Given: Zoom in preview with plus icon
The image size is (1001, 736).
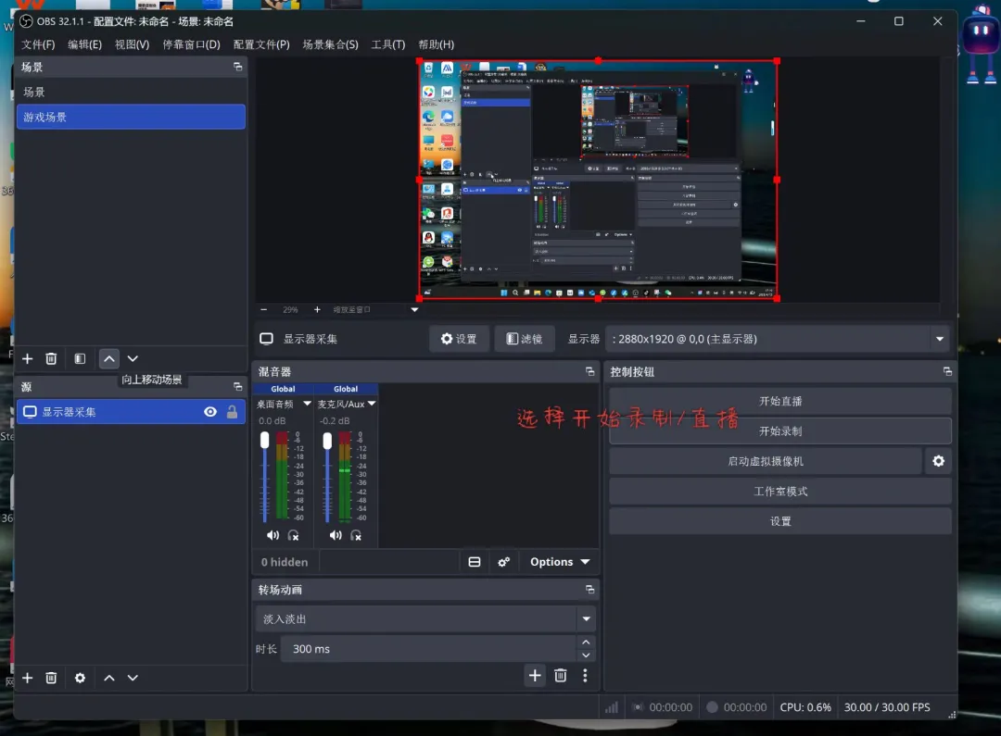Looking at the screenshot, I should click(x=317, y=309).
